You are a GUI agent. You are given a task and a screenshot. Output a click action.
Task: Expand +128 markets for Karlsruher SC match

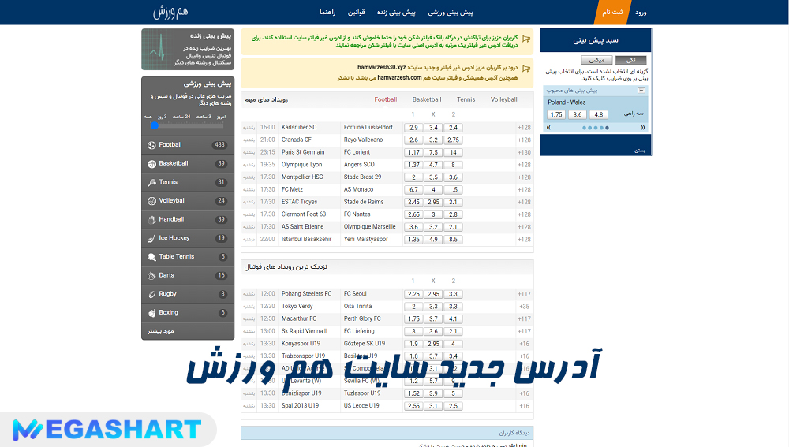(525, 128)
